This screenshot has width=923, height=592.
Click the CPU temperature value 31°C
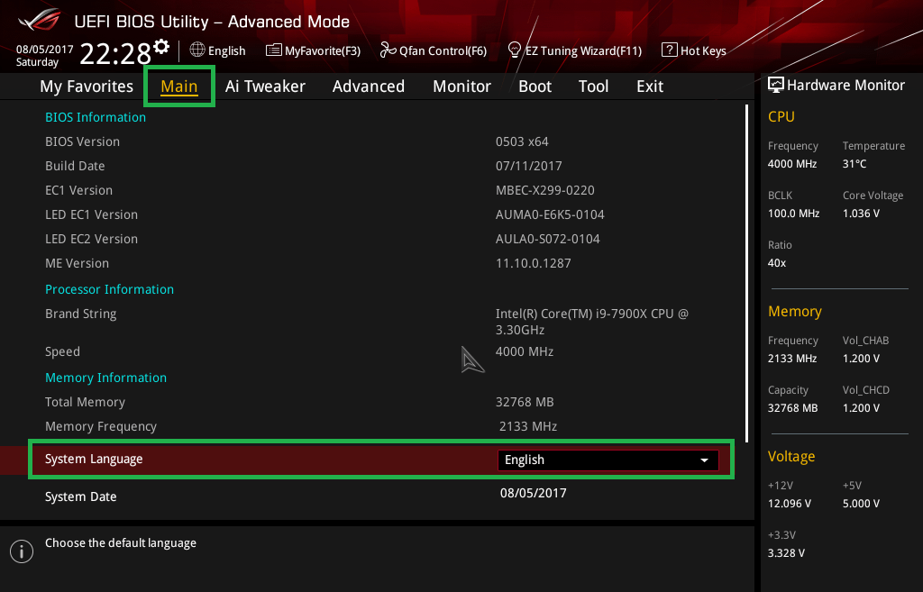click(854, 164)
